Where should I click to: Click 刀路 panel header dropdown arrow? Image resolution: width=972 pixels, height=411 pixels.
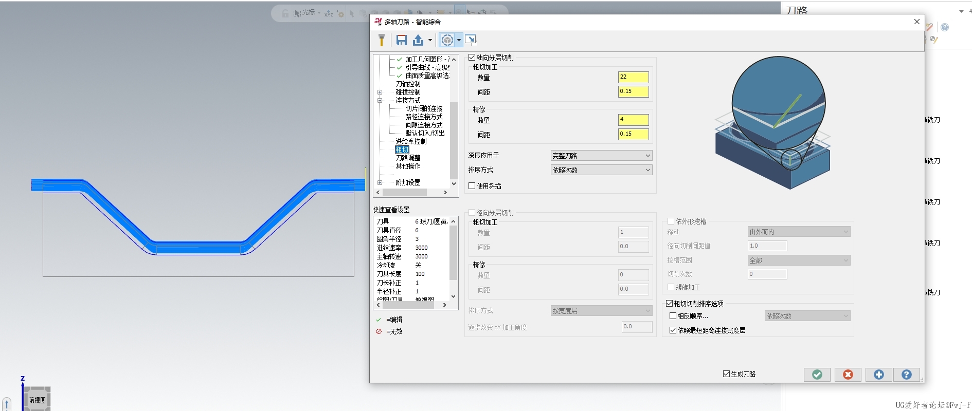961,11
